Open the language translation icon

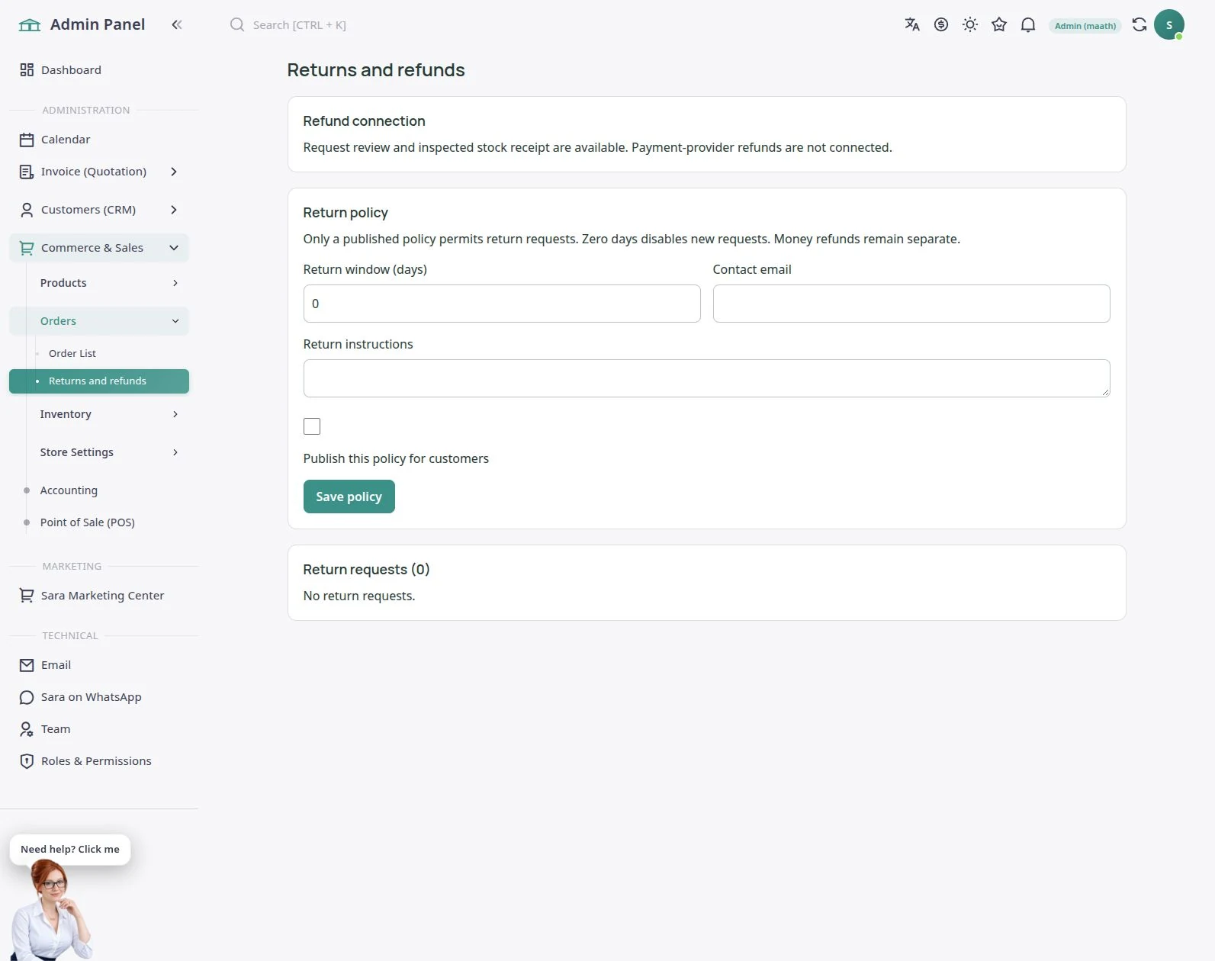pyautogui.click(x=912, y=24)
